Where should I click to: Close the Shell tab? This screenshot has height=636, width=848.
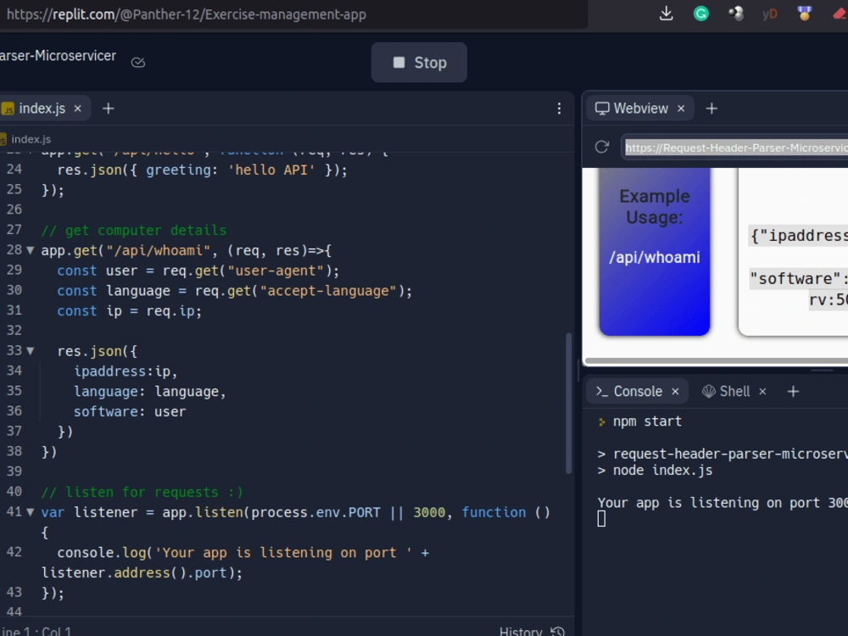point(762,392)
